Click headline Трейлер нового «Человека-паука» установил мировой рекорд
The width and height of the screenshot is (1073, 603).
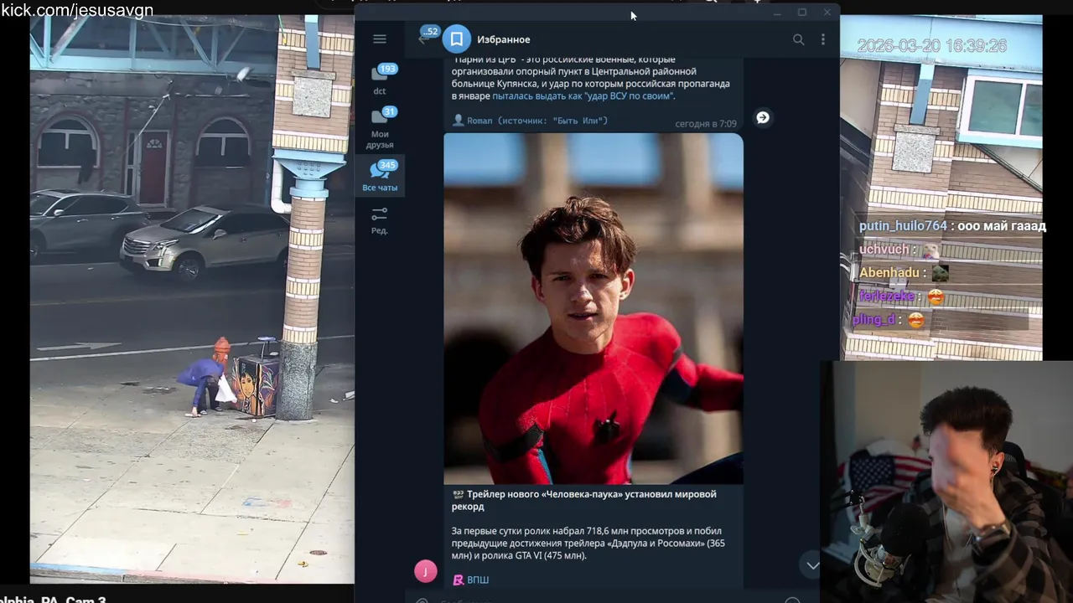click(x=583, y=500)
